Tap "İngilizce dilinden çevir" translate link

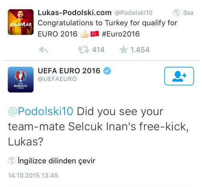pos(56,161)
